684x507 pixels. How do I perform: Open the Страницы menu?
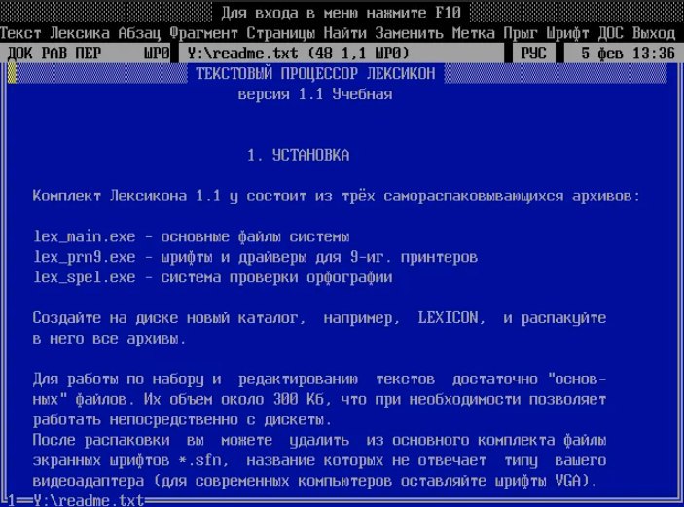281,32
